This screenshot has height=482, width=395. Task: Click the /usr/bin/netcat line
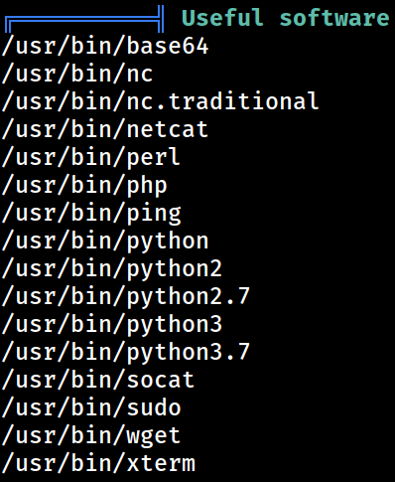point(105,129)
